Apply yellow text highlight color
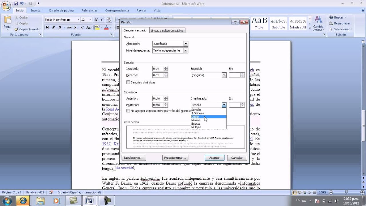This screenshot has width=366, height=206. tap(97, 27)
